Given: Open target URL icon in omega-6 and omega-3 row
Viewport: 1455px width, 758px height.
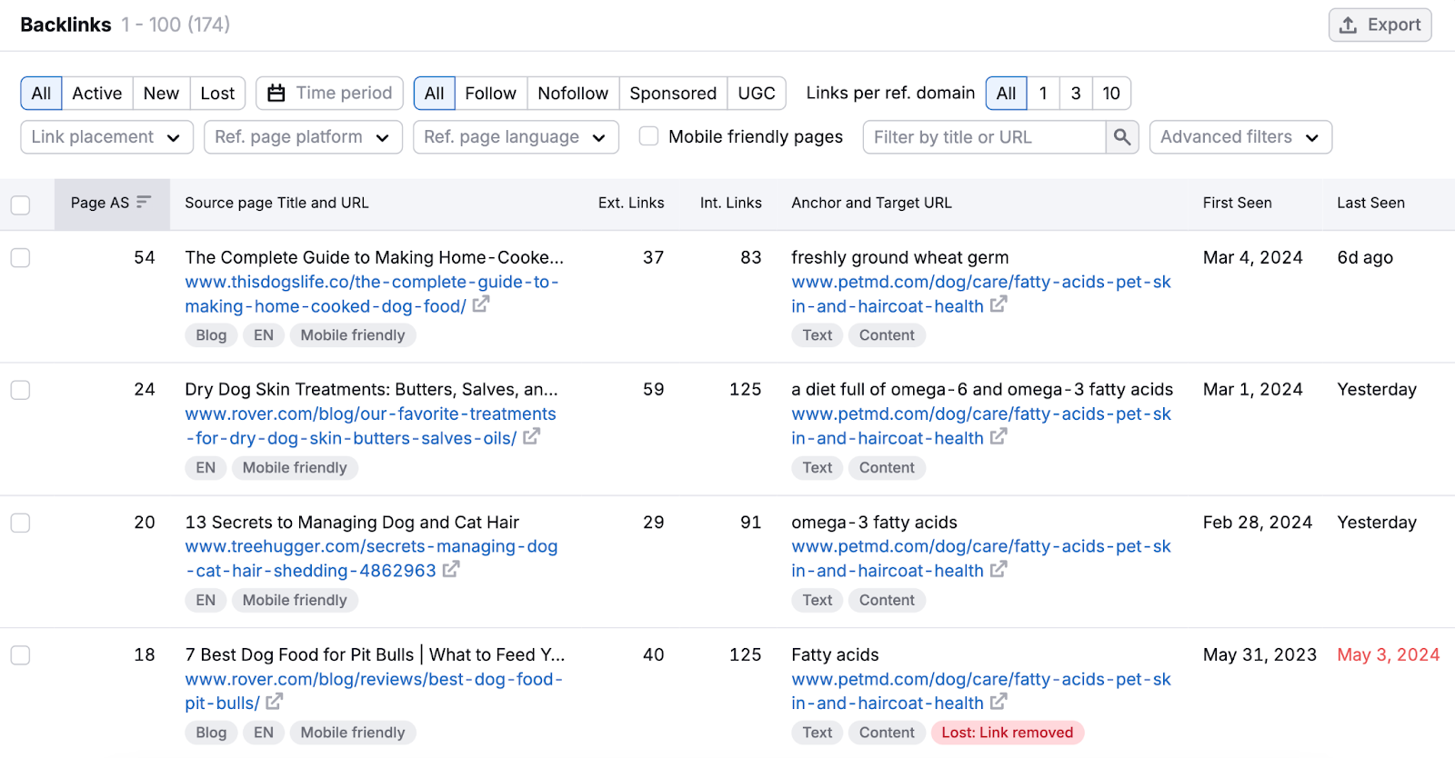Looking at the screenshot, I should (998, 437).
